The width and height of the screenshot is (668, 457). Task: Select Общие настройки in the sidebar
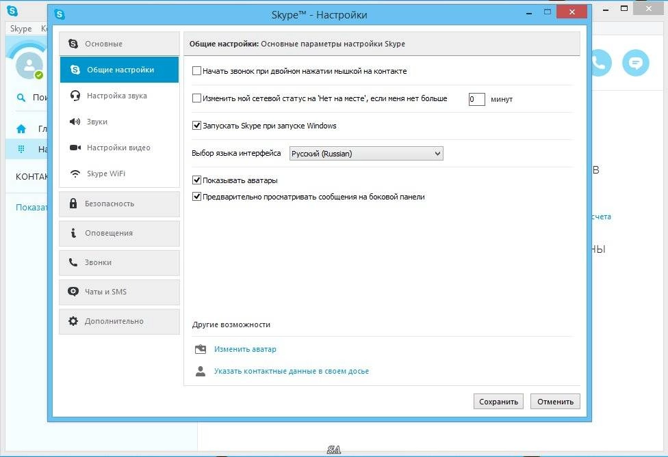point(119,70)
